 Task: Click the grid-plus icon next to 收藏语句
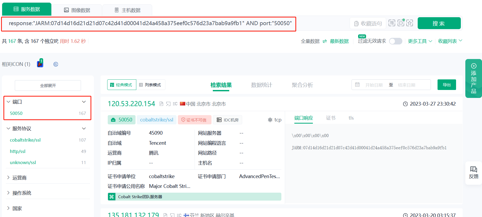pyautogui.click(x=392, y=23)
